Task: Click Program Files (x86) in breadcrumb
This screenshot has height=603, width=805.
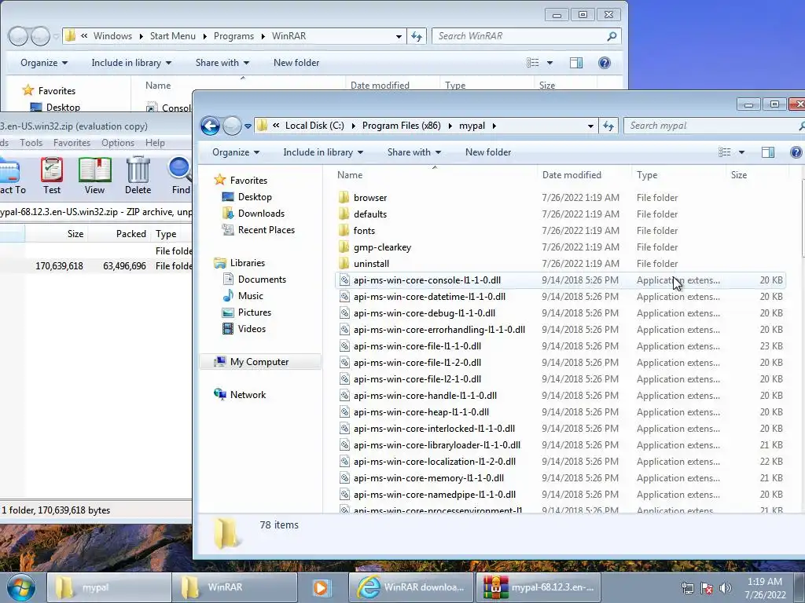Action: 402,126
